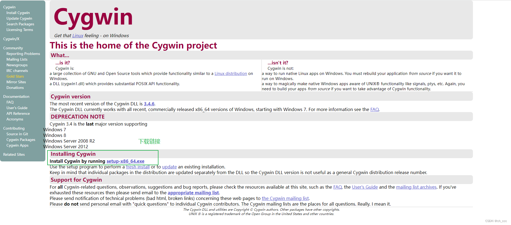
Task: Go to Update Cygwin sidebar link
Action: (x=19, y=18)
